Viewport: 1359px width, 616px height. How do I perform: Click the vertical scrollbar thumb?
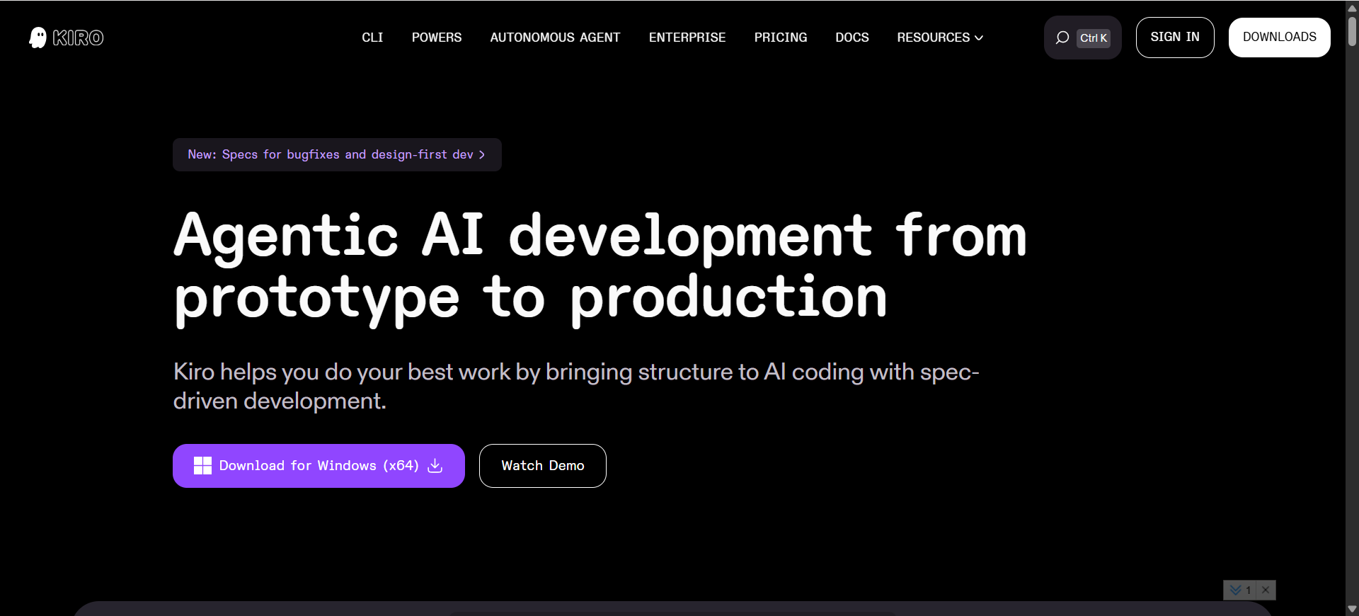point(1352,31)
